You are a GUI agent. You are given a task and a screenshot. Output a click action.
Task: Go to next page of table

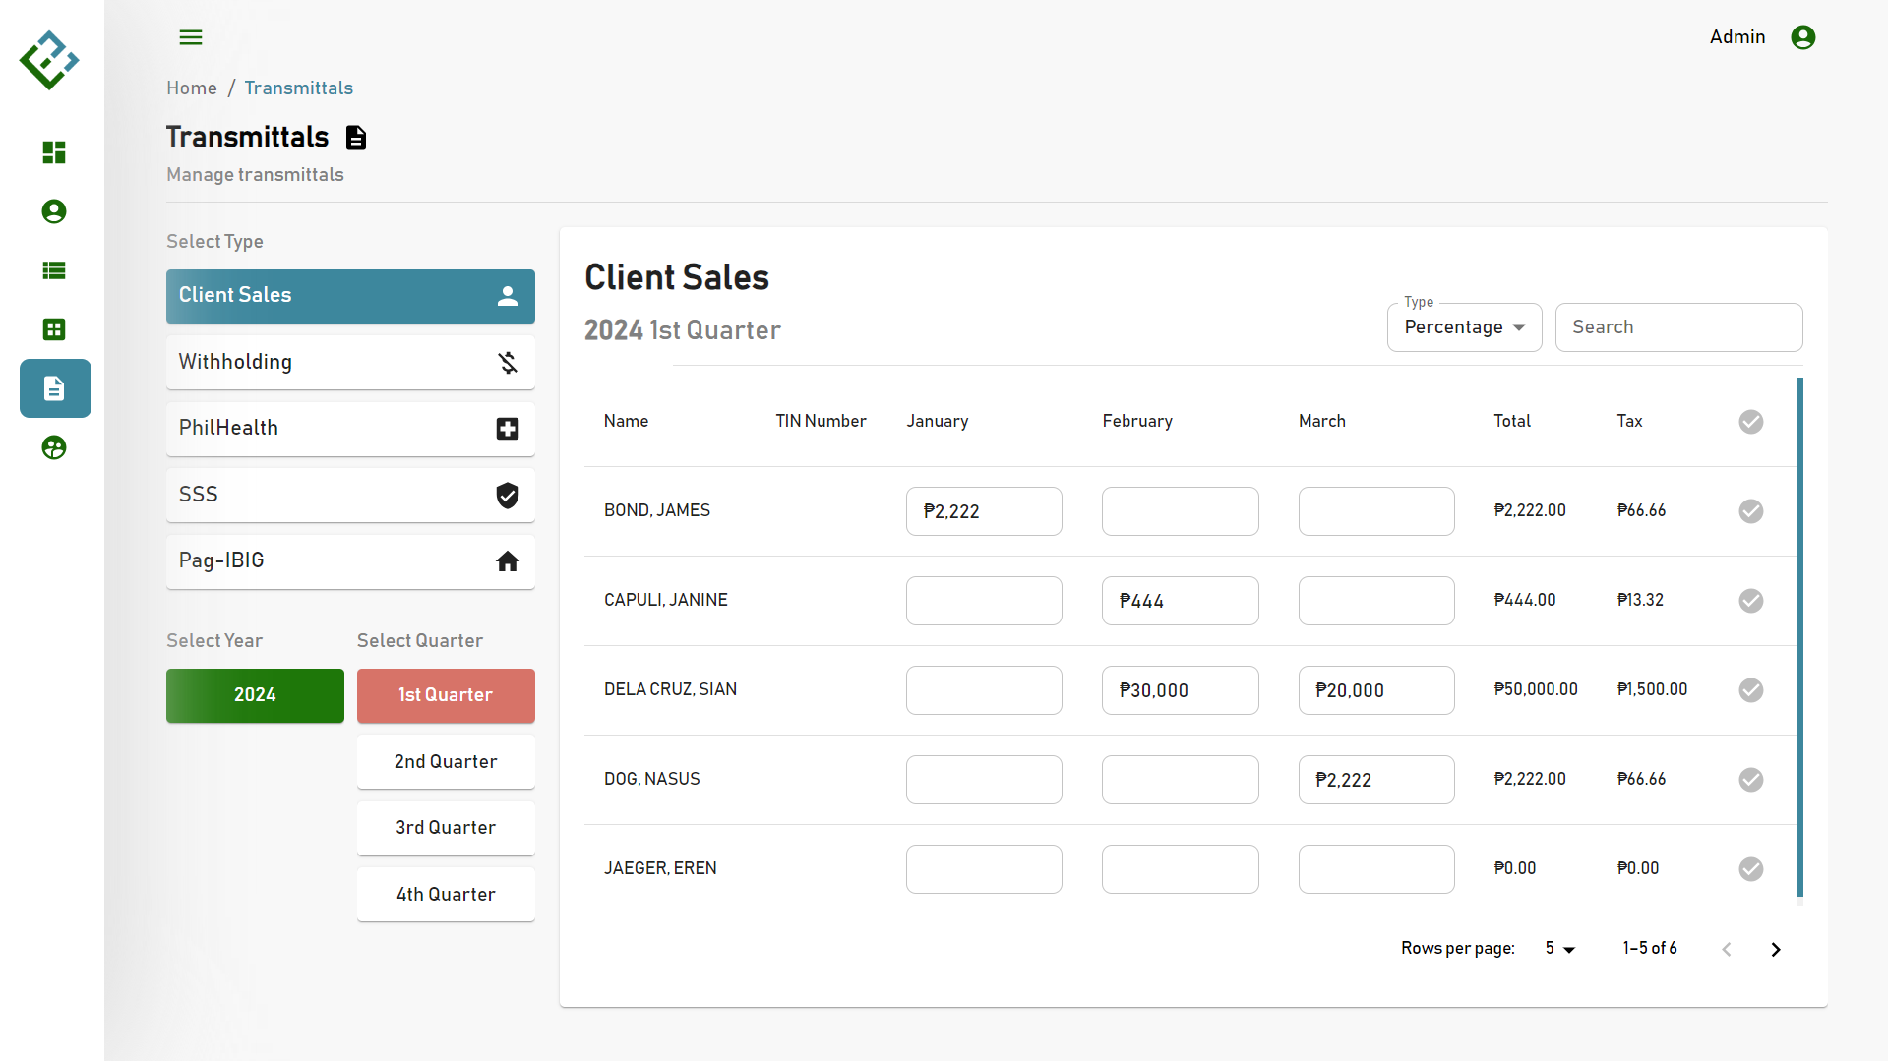(1775, 949)
